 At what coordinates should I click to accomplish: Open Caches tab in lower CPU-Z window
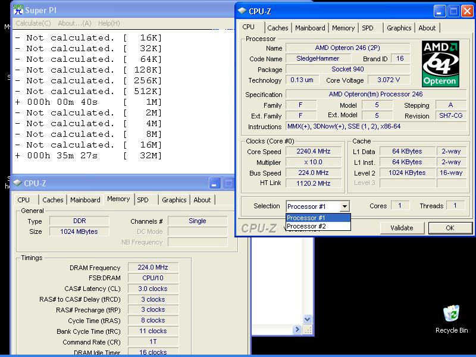(x=53, y=200)
